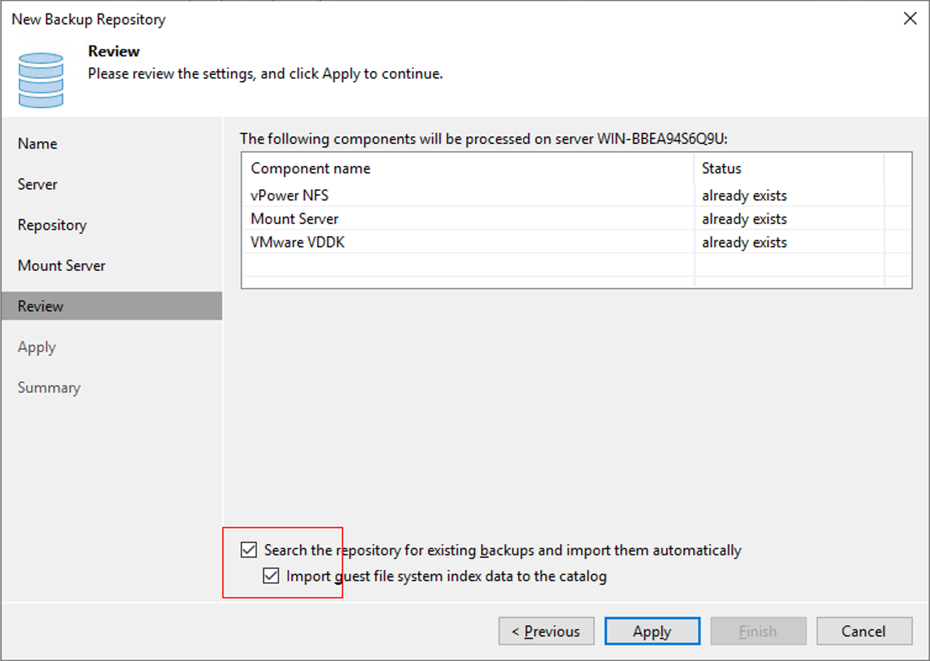Uncheck Search the repository for existing backups
The height and width of the screenshot is (661, 930).
tap(248, 550)
